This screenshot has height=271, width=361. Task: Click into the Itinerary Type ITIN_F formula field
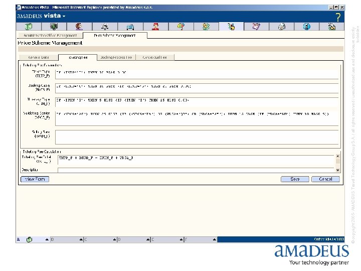click(x=197, y=102)
